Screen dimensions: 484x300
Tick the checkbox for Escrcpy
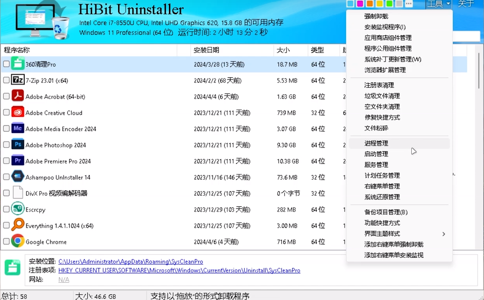click(6, 209)
